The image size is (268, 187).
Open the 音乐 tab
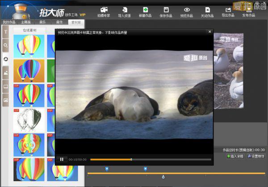[42, 22]
